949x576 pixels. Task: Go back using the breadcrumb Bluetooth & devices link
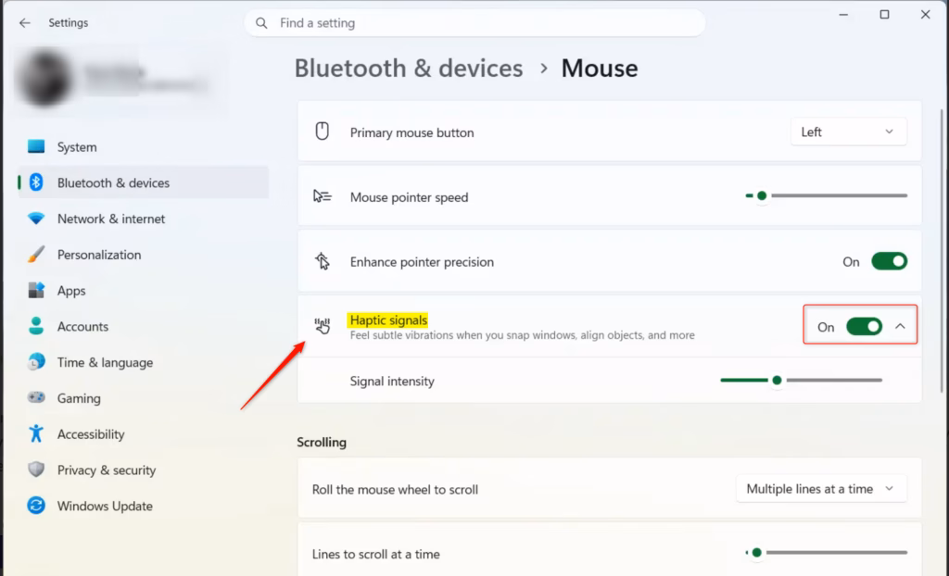click(x=409, y=68)
